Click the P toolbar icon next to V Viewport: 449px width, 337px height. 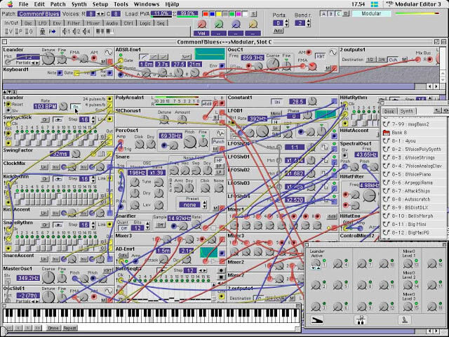click(19, 32)
